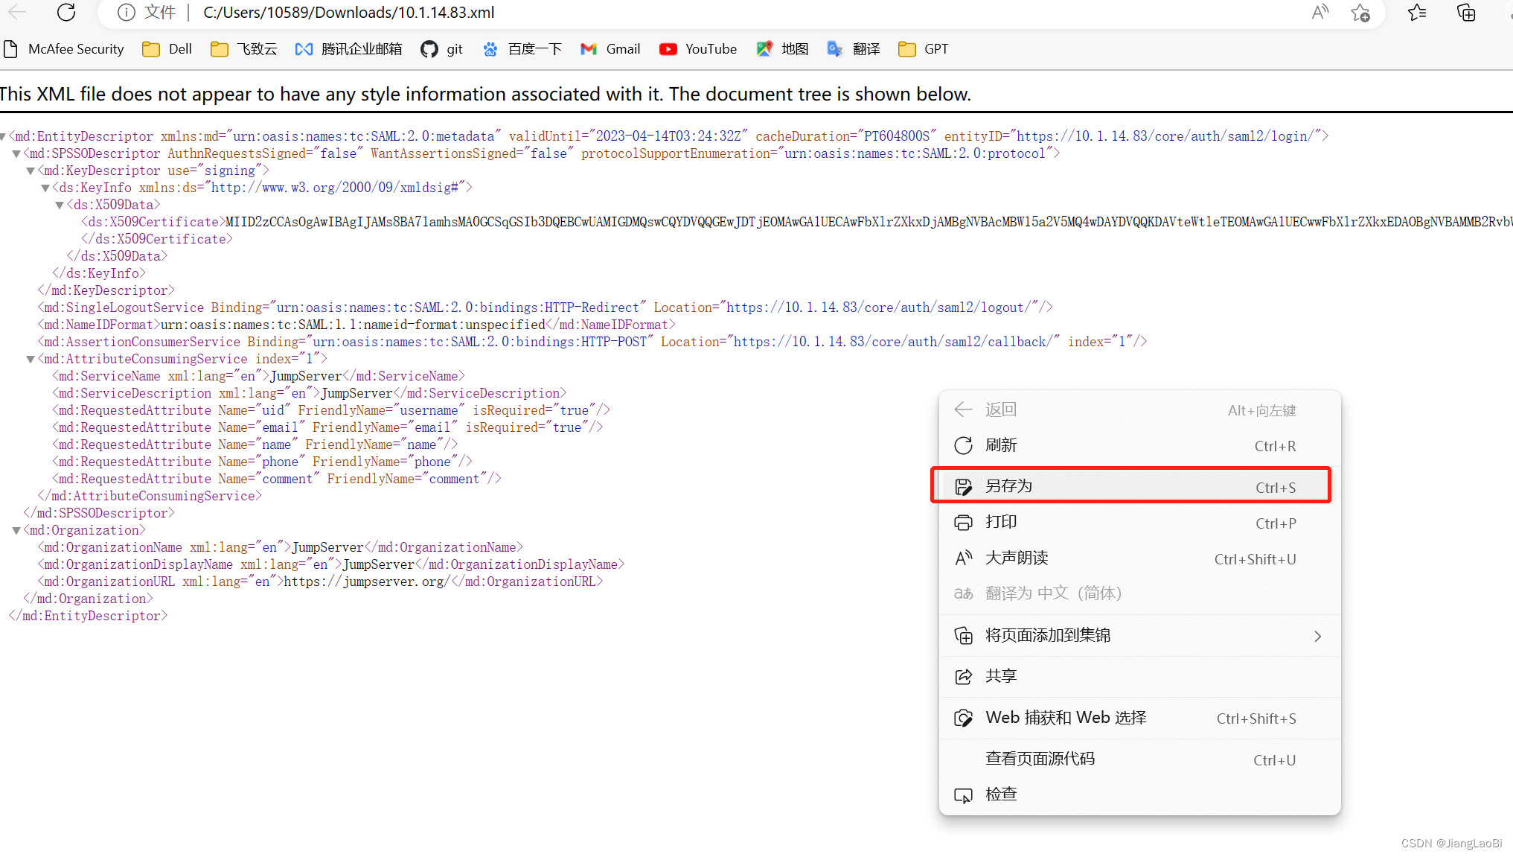
Task: Select 另存为 from the context menu
Action: [1009, 485]
